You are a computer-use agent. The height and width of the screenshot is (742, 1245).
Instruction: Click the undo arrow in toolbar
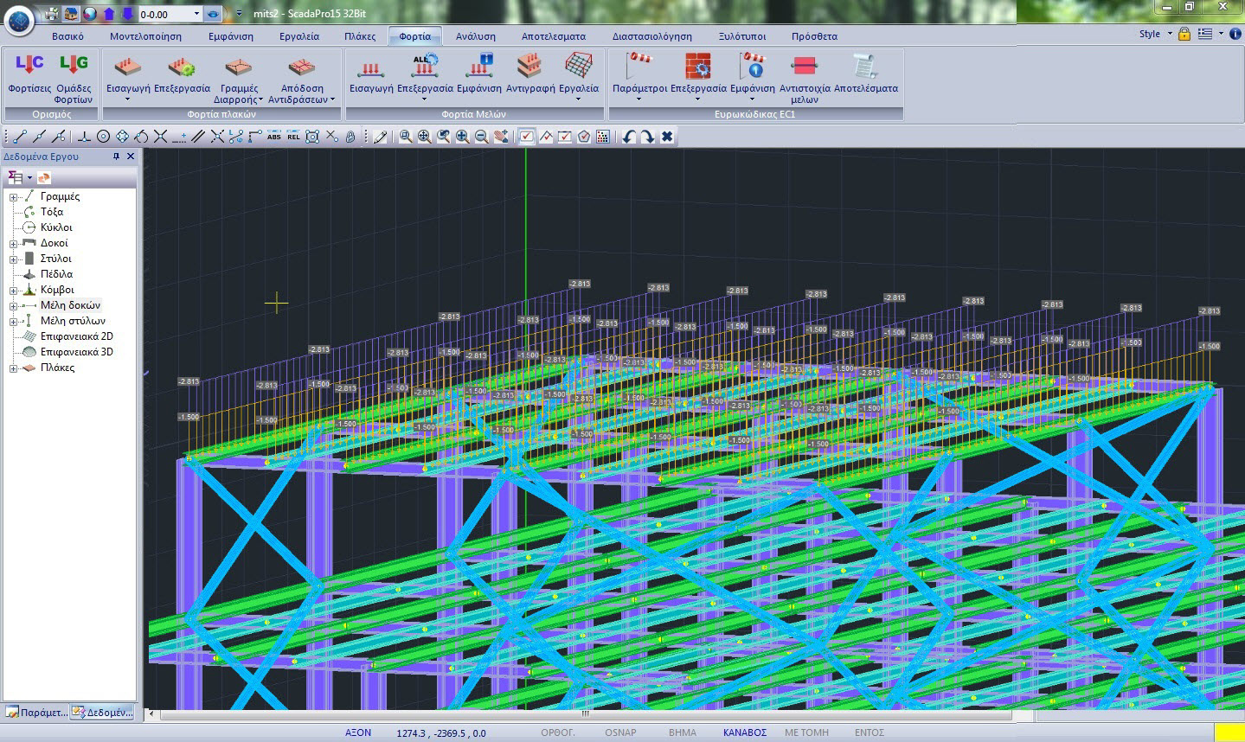[629, 137]
